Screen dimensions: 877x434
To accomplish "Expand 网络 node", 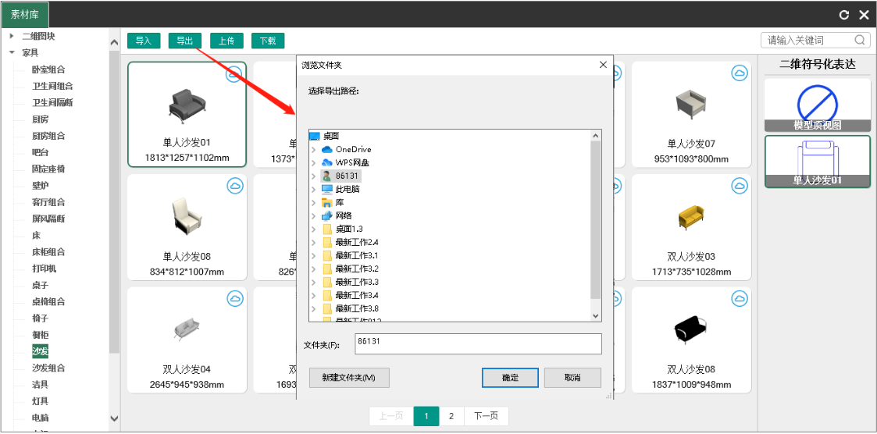I will coord(314,215).
